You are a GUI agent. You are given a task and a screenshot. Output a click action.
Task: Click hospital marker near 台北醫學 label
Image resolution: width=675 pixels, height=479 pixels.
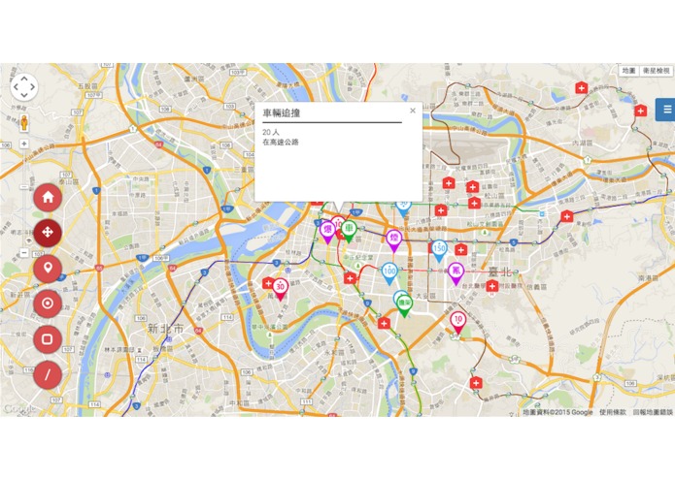pos(492,286)
